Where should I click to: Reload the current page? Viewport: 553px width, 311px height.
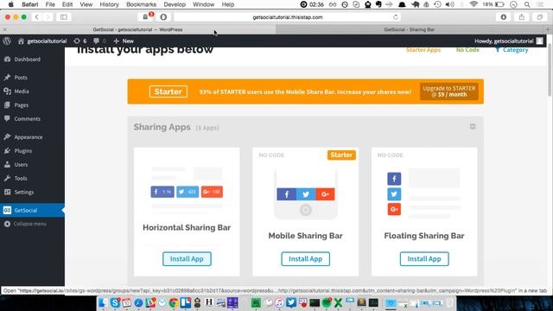click(396, 17)
